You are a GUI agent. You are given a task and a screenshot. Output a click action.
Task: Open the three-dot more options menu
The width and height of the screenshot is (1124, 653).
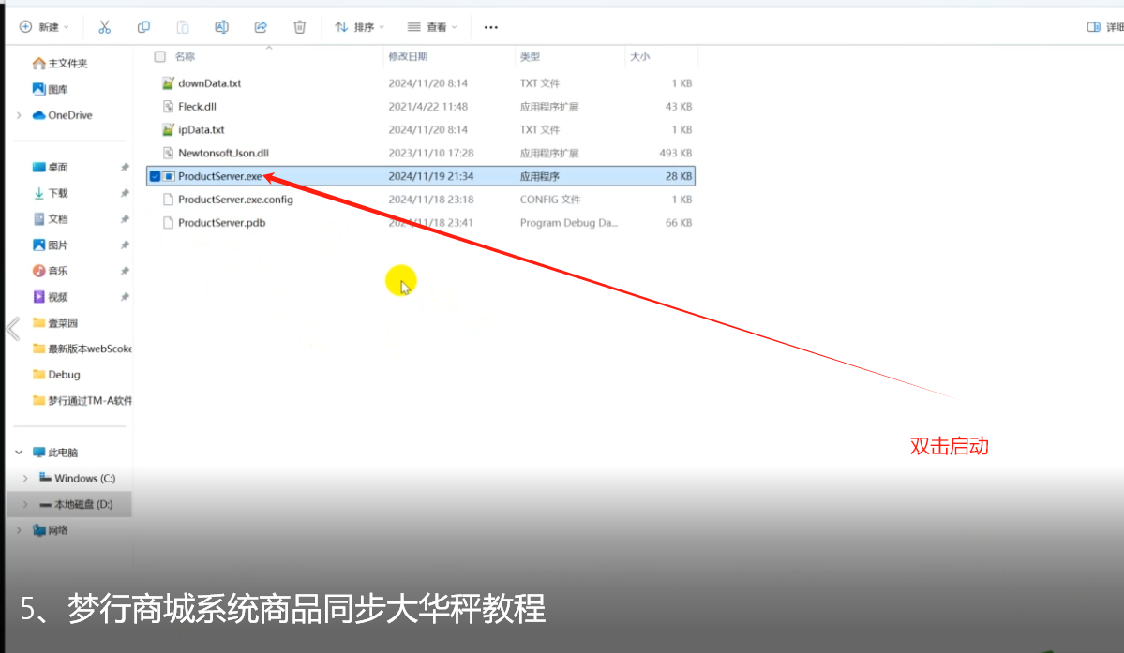[x=491, y=27]
